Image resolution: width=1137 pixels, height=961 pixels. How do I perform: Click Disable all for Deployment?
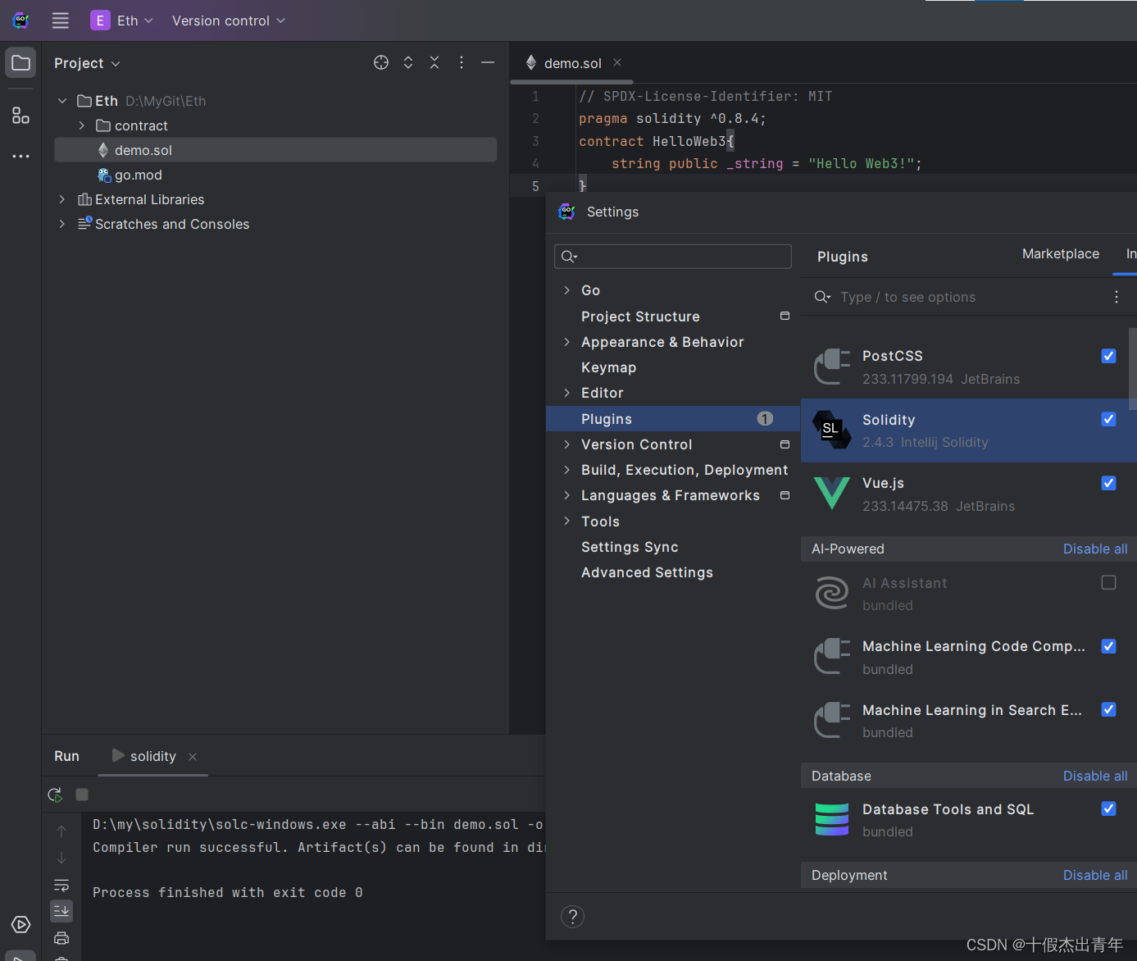pyautogui.click(x=1095, y=876)
